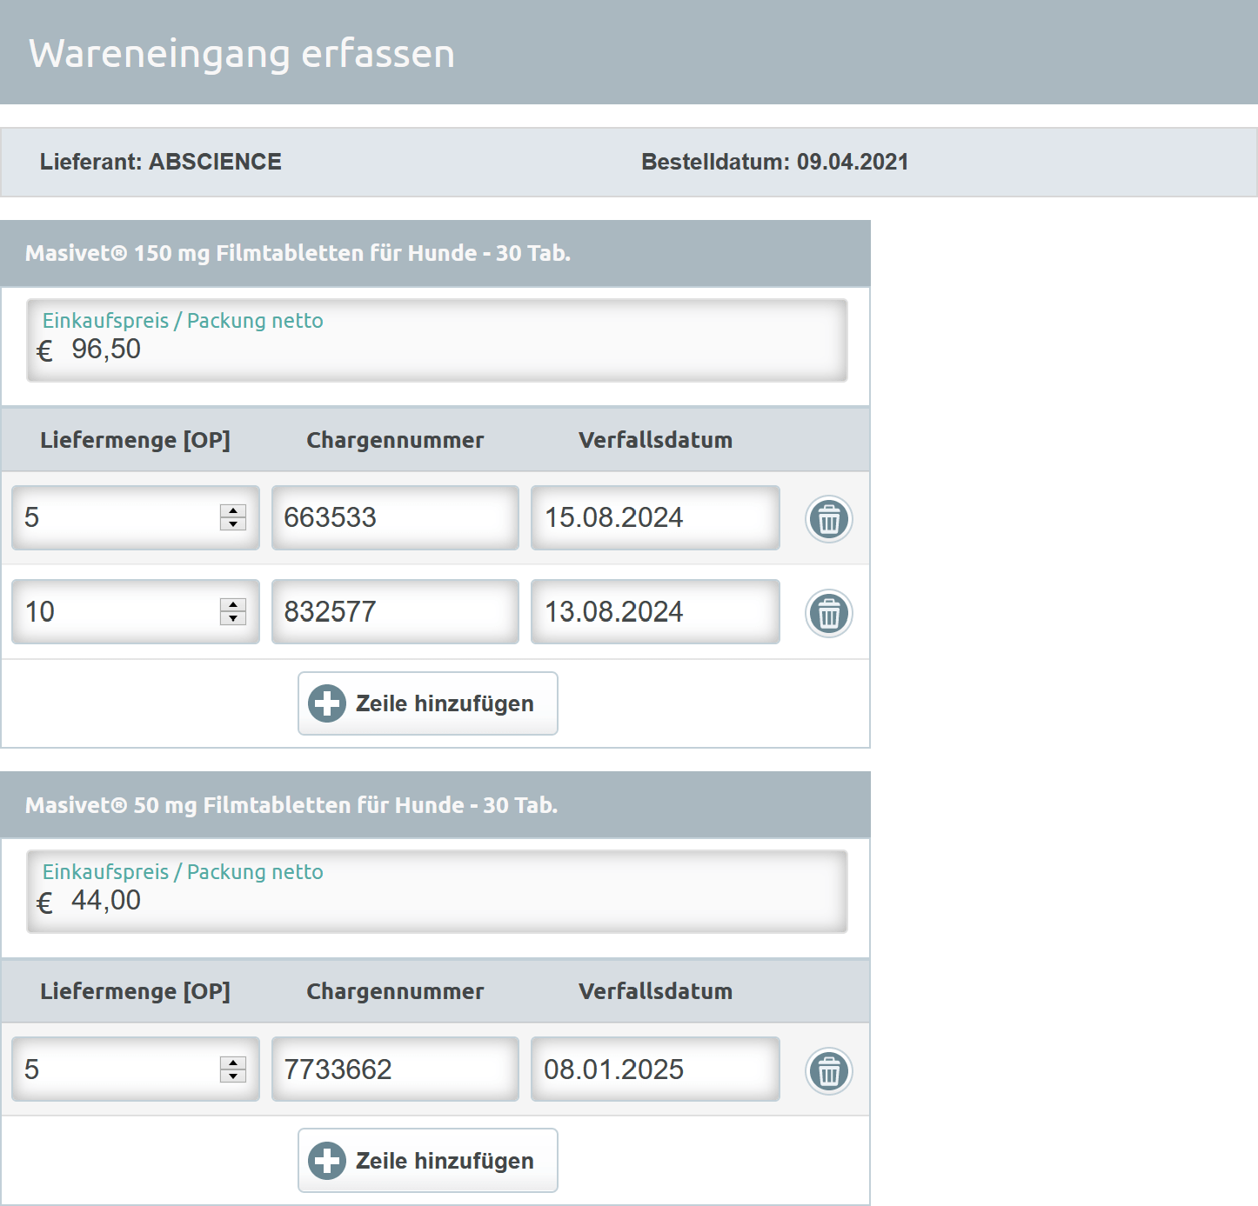Viewport: 1258px width, 1206px height.
Task: Add a row for Masivet 50 mg
Action: pos(428,1160)
